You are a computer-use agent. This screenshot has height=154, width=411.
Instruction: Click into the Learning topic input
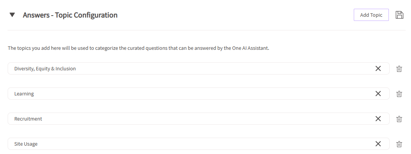point(191,94)
